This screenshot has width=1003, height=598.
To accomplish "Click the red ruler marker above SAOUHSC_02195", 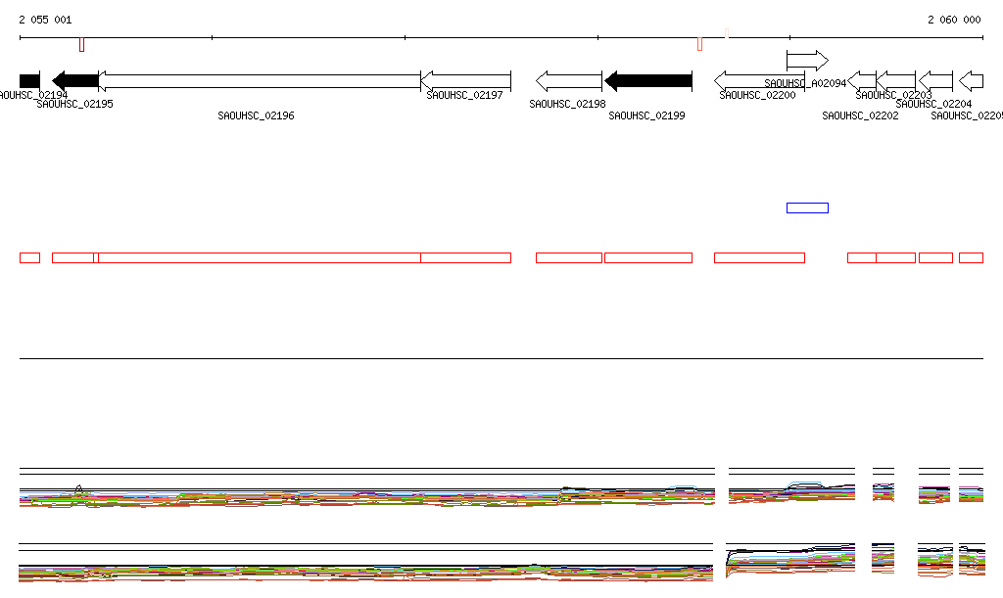I will pyautogui.click(x=82, y=45).
